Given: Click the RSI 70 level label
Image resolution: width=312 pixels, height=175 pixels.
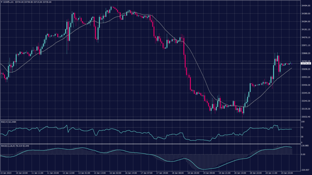Looking at the screenshot, I should pyautogui.click(x=303, y=128).
